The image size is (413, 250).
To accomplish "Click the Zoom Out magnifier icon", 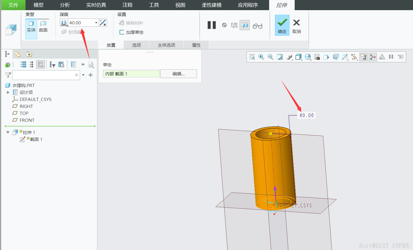I will [270, 57].
